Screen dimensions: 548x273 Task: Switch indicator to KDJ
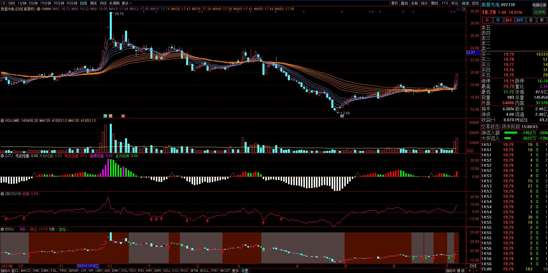(167, 271)
